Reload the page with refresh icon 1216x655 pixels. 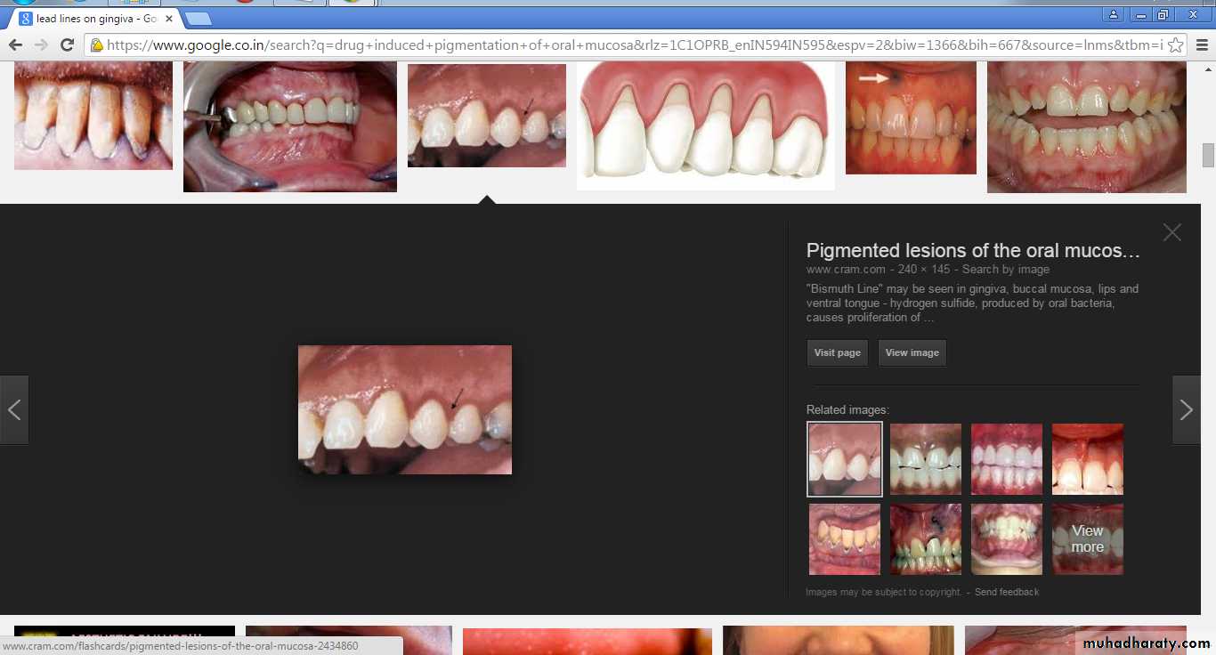point(67,44)
